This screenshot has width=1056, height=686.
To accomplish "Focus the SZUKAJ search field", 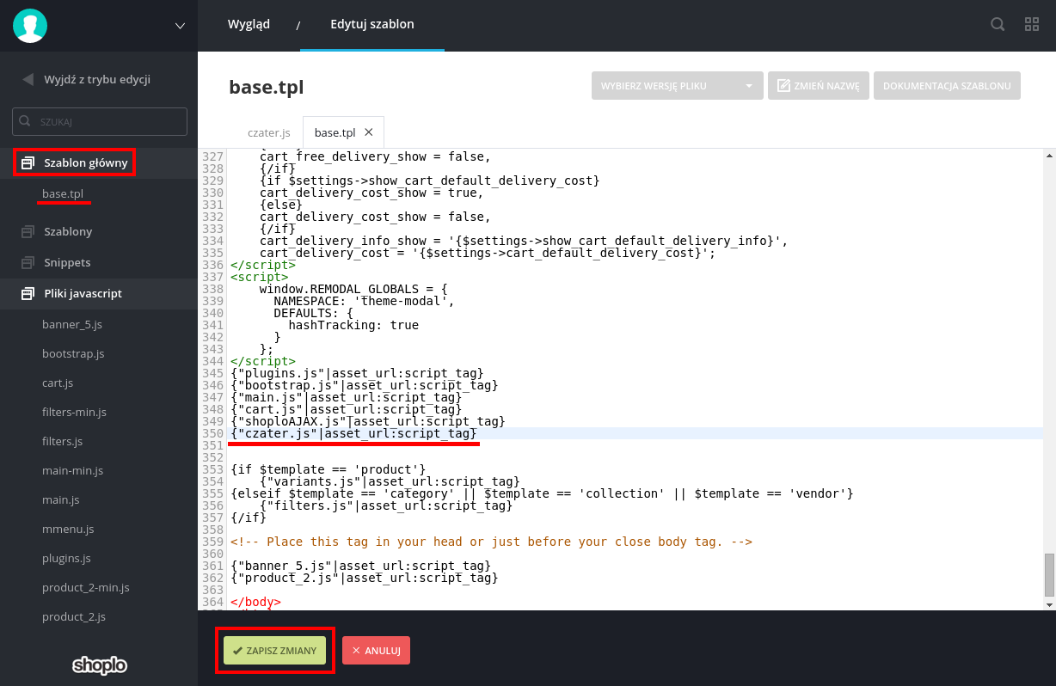I will click(x=100, y=121).
